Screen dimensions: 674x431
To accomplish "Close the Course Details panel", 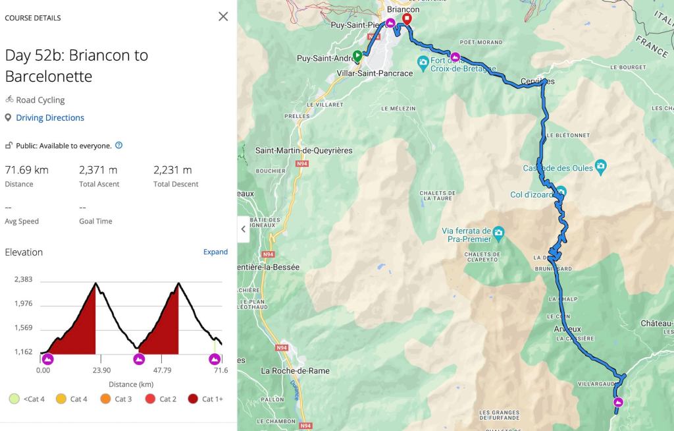I will [223, 16].
